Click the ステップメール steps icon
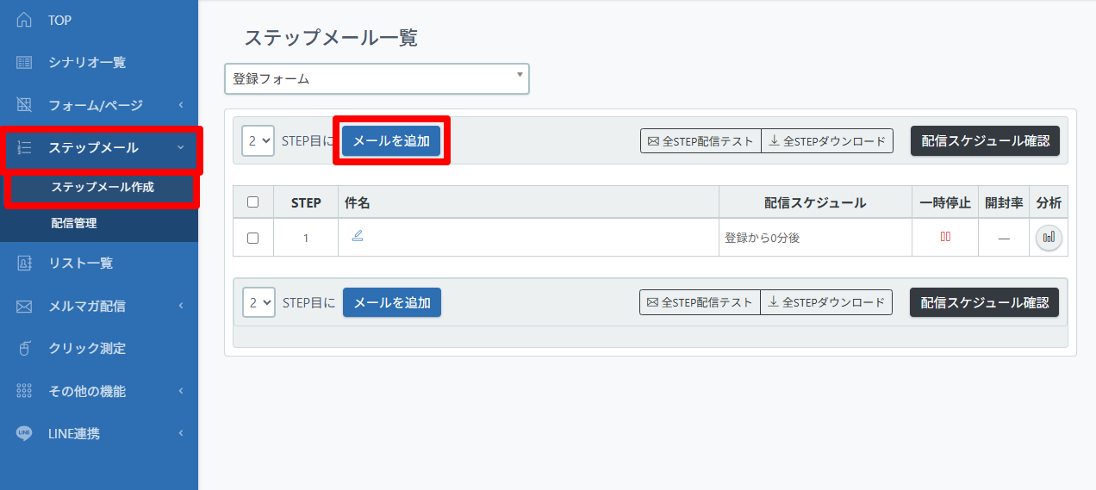The width and height of the screenshot is (1096, 490). [24, 148]
